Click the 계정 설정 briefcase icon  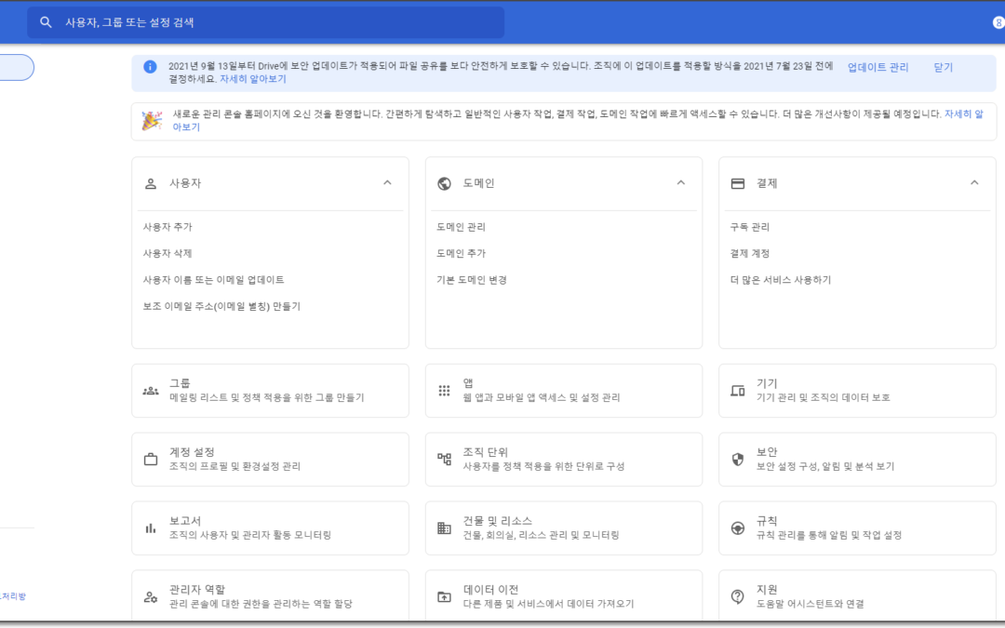(151, 460)
